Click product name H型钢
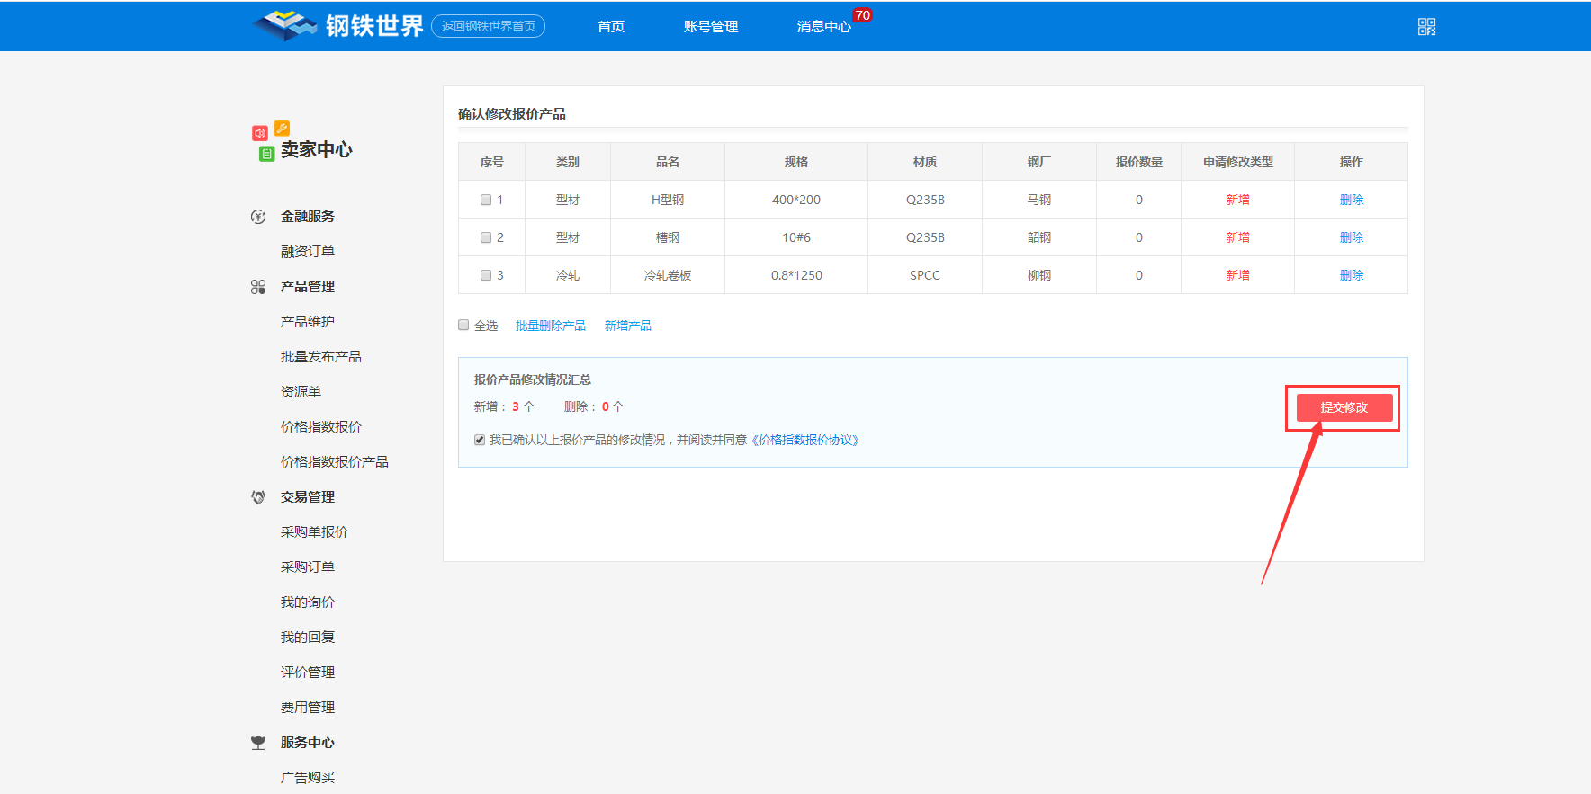 pos(668,200)
